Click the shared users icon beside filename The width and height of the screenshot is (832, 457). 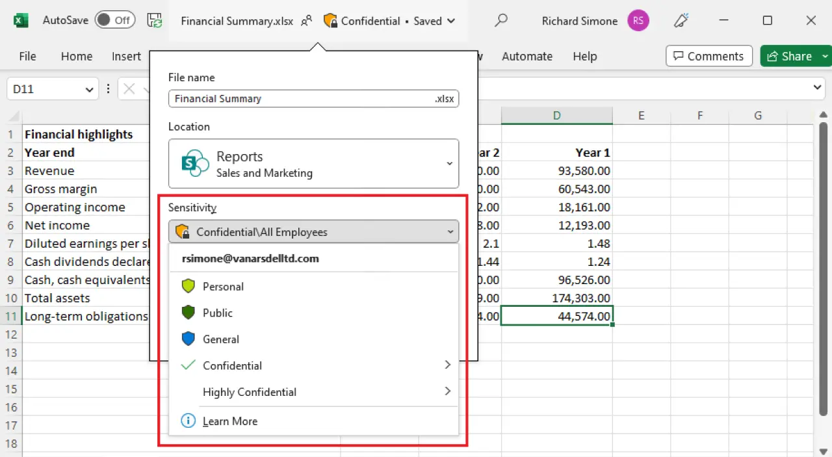tap(306, 21)
